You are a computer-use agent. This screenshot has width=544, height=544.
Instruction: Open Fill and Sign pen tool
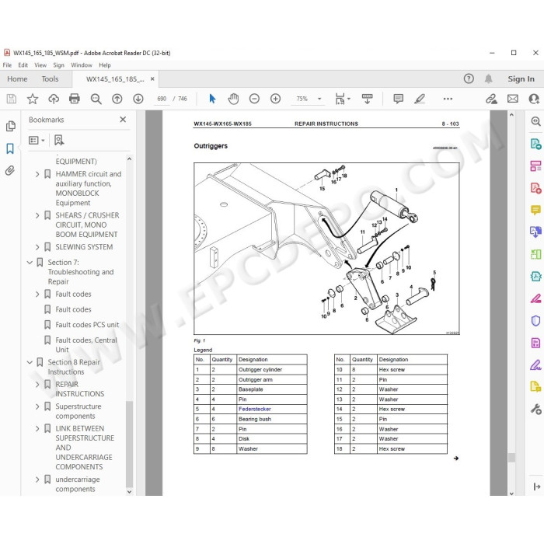535,365
